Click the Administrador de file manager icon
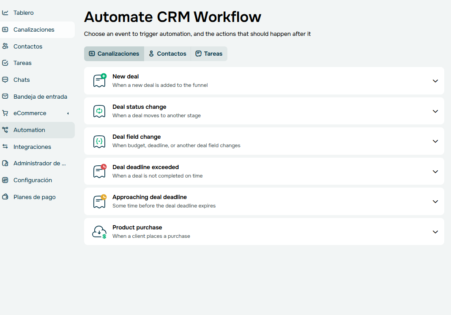The width and height of the screenshot is (451, 315). pyautogui.click(x=5, y=163)
